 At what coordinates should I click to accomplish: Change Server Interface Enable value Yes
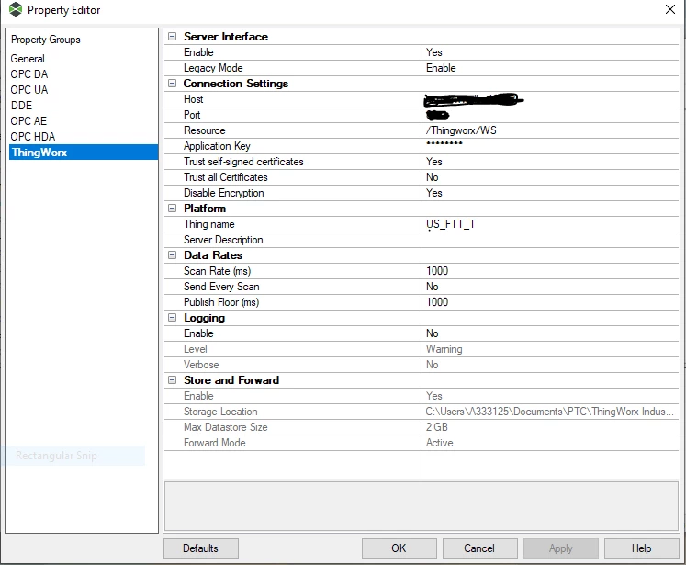coord(550,52)
